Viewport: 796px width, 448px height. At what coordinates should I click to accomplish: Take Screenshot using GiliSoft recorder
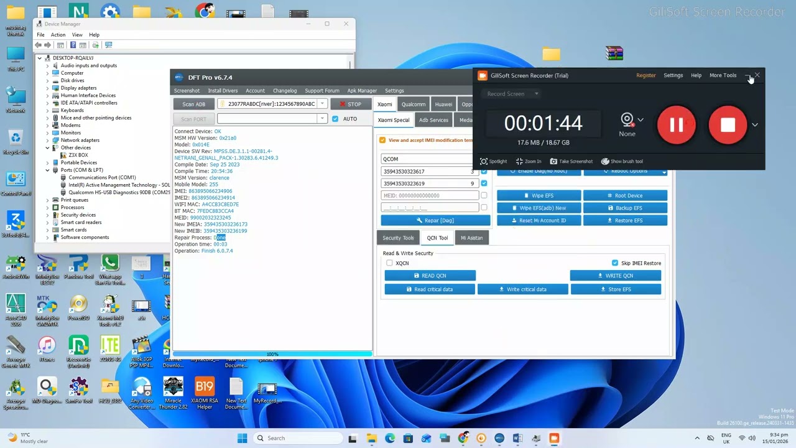tap(571, 161)
